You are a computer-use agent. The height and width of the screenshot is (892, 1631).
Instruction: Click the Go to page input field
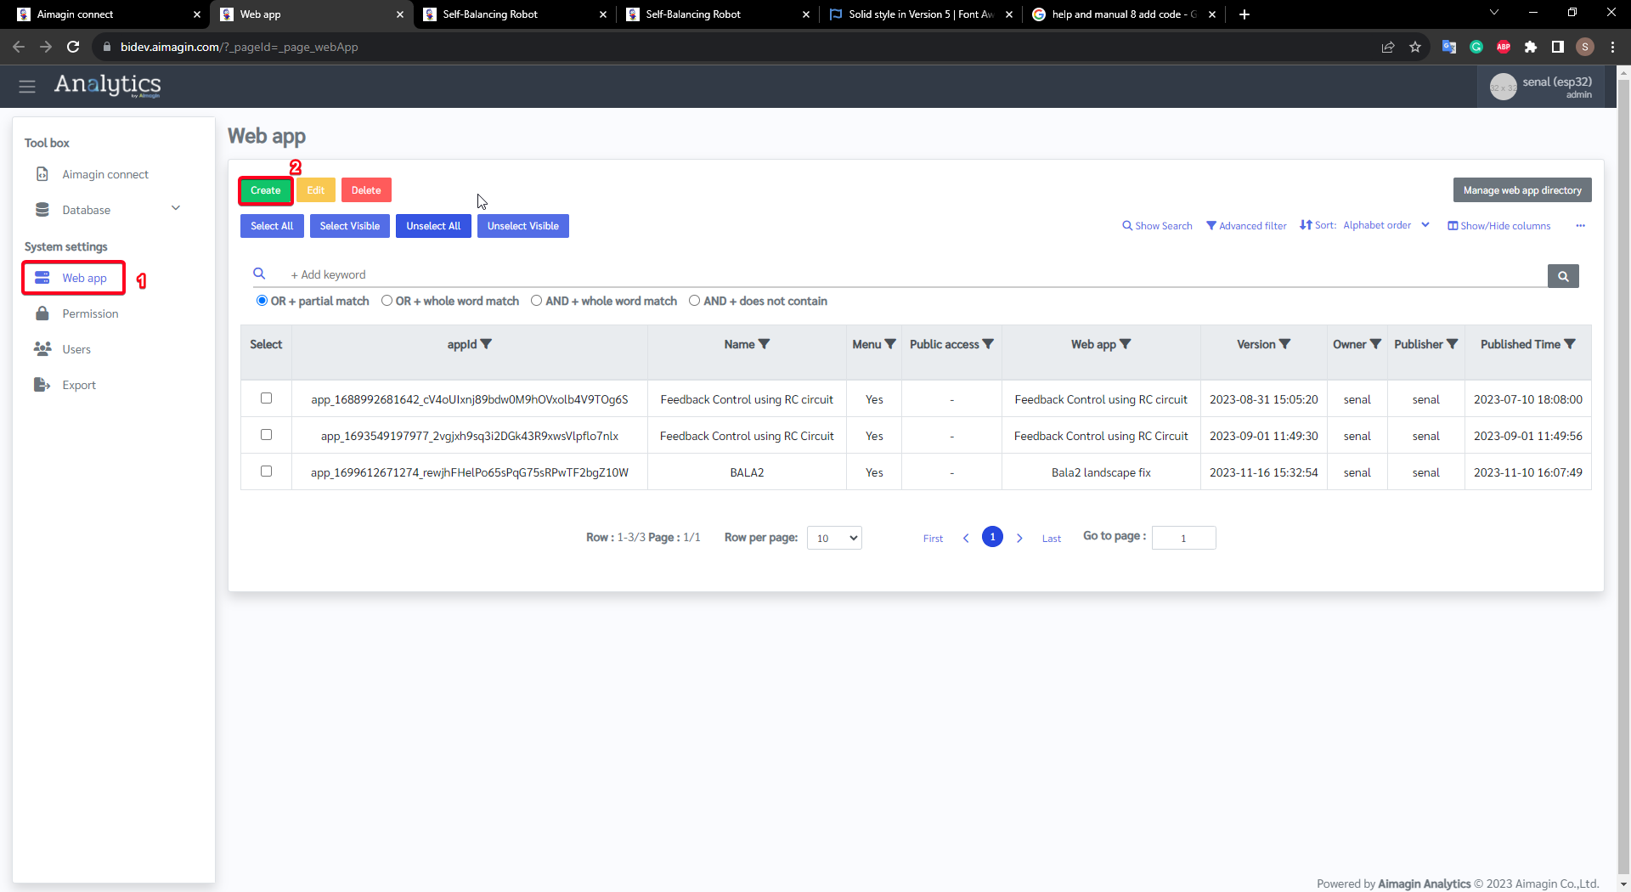[x=1183, y=538]
